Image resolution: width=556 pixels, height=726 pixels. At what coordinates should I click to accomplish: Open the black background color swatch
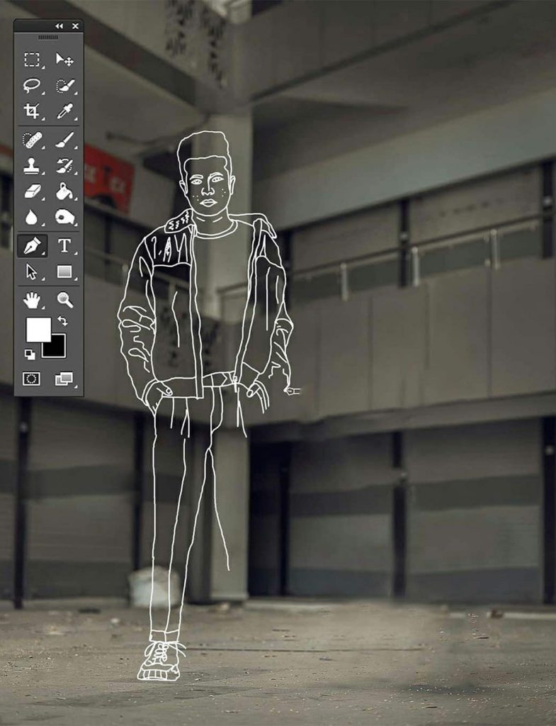click(57, 349)
